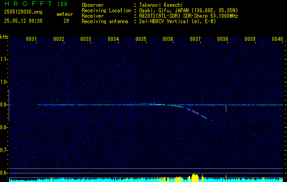Screen dimensions: 287x182
Task: Click the 0034 time marker
Action: [113, 39]
